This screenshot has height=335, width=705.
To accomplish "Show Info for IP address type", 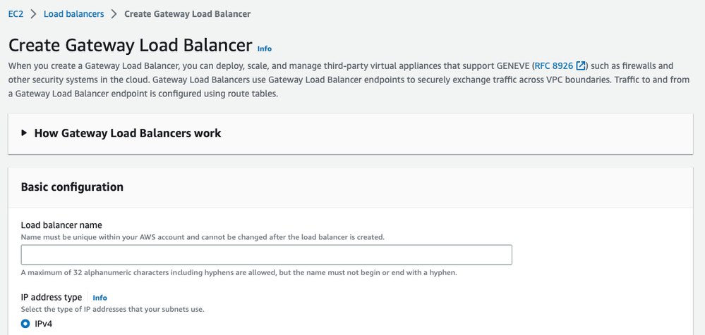I will point(100,298).
